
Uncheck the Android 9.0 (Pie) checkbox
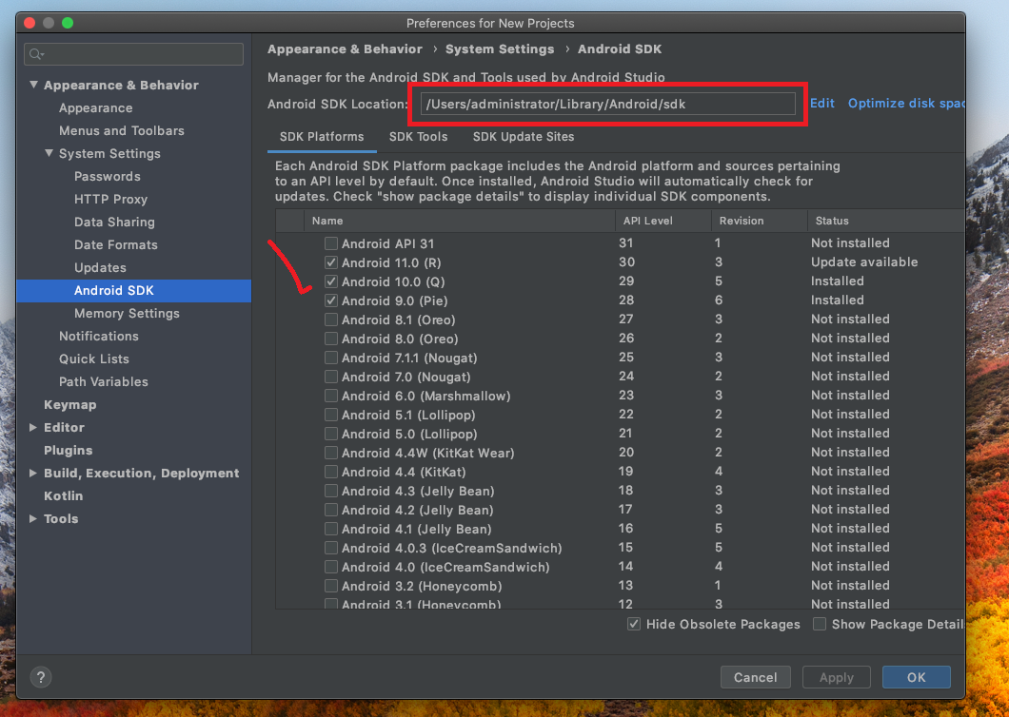[330, 300]
